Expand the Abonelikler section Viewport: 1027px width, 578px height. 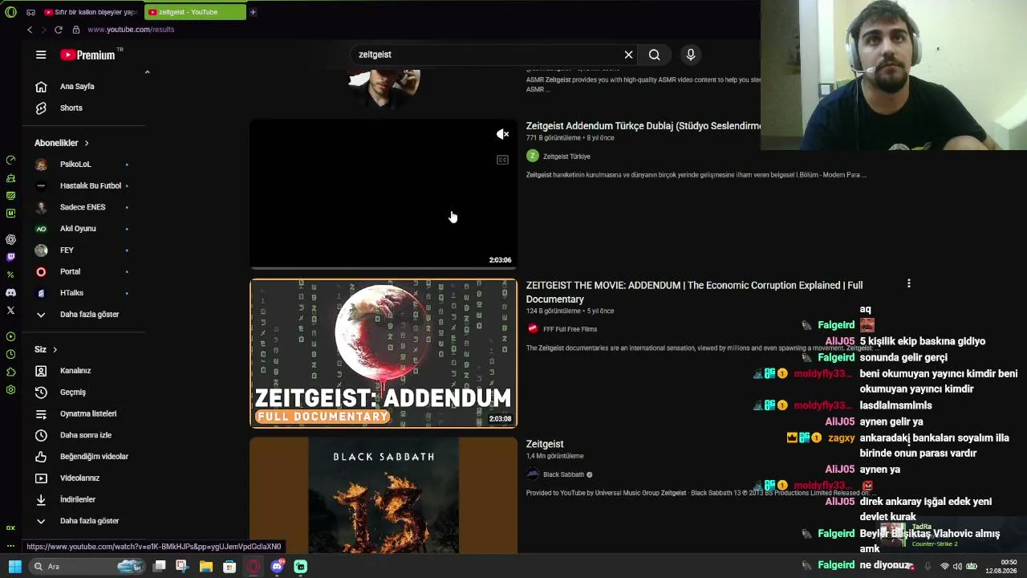(62, 143)
